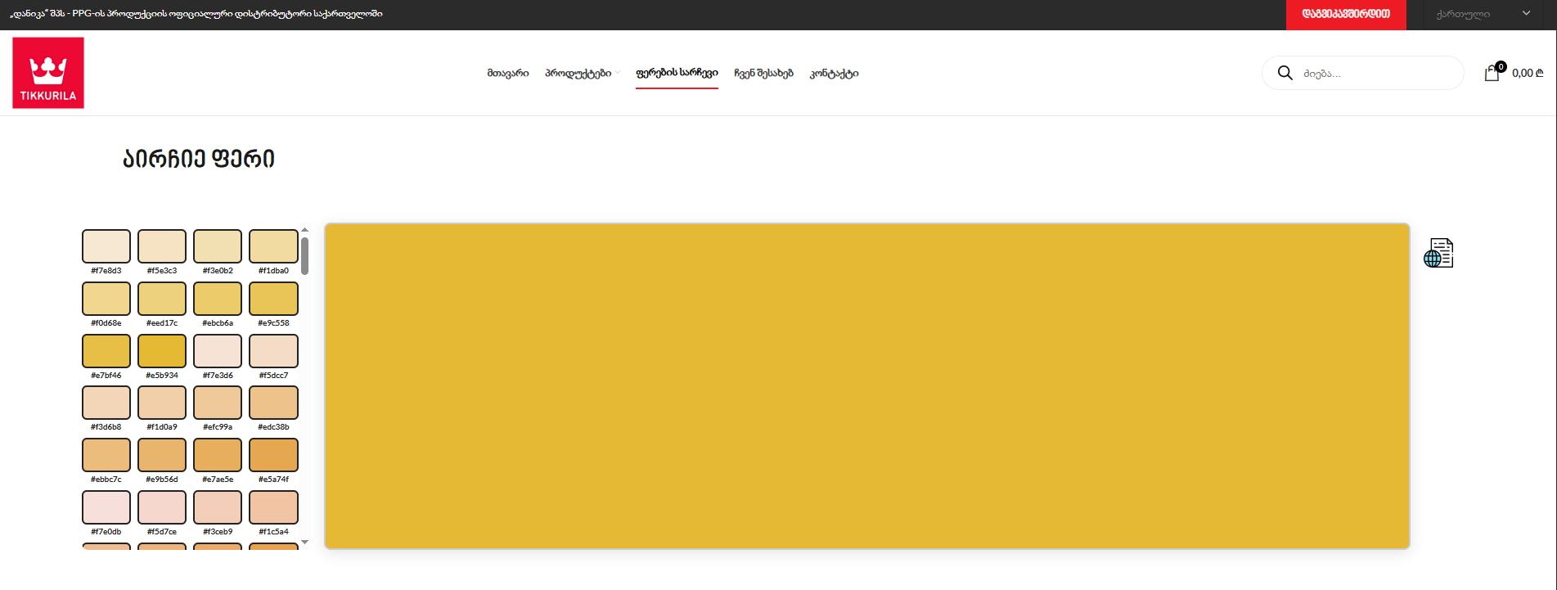The width and height of the screenshot is (1557, 590).
Task: Open the globe document icon beside the preview
Action: click(1438, 253)
